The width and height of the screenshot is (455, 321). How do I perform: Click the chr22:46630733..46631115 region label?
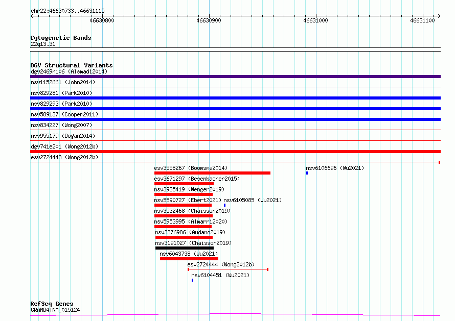click(67, 11)
